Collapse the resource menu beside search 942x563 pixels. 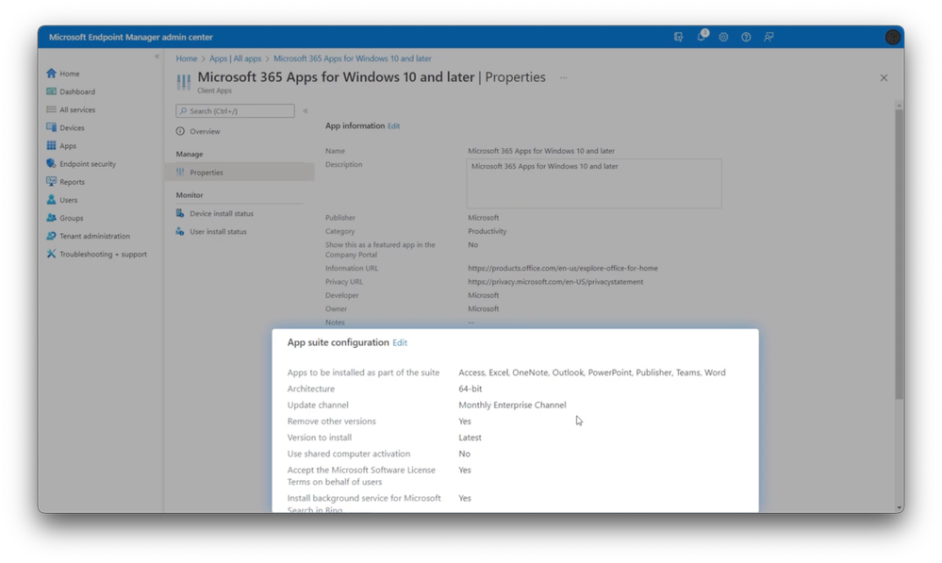(306, 110)
